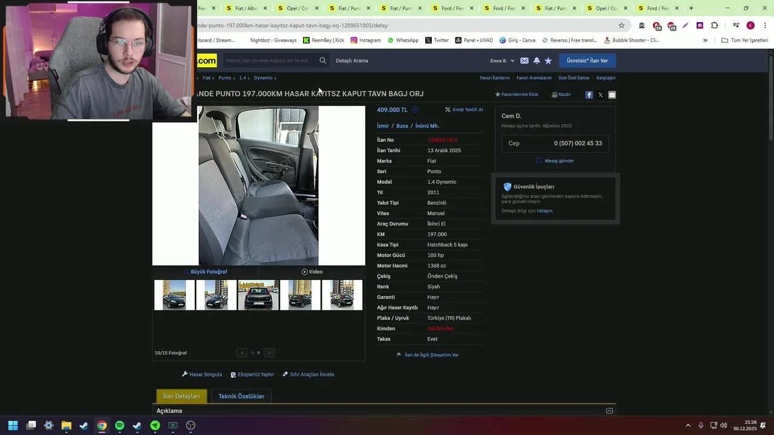Open the notifications bell icon
The image size is (774, 435).
tap(536, 60)
